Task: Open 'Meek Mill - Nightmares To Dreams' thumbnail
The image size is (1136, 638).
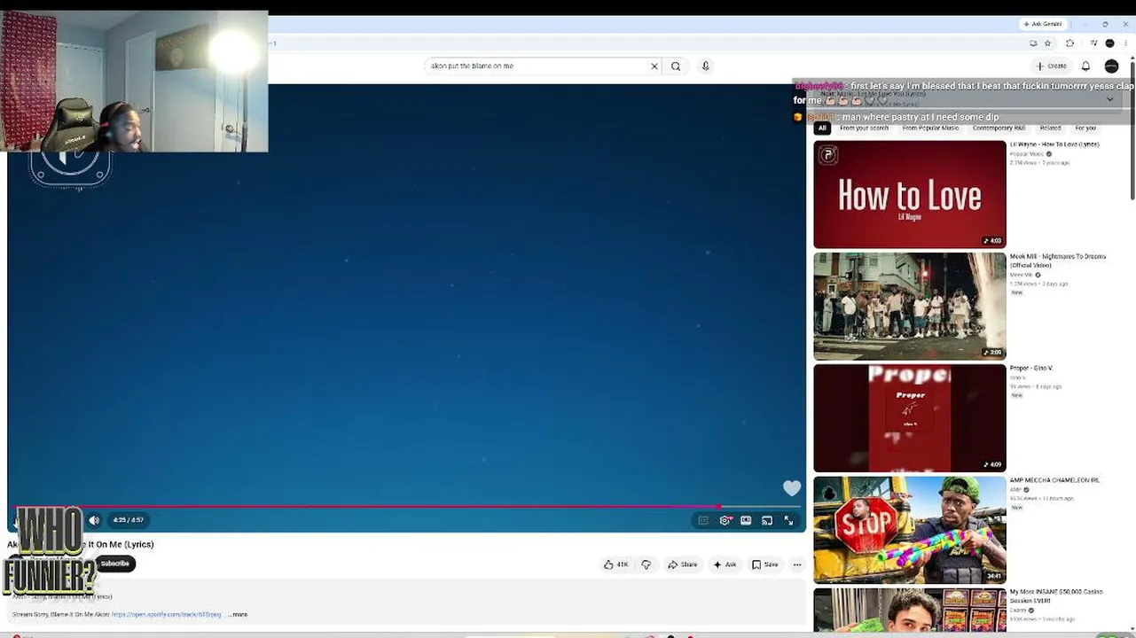Action: (x=910, y=306)
